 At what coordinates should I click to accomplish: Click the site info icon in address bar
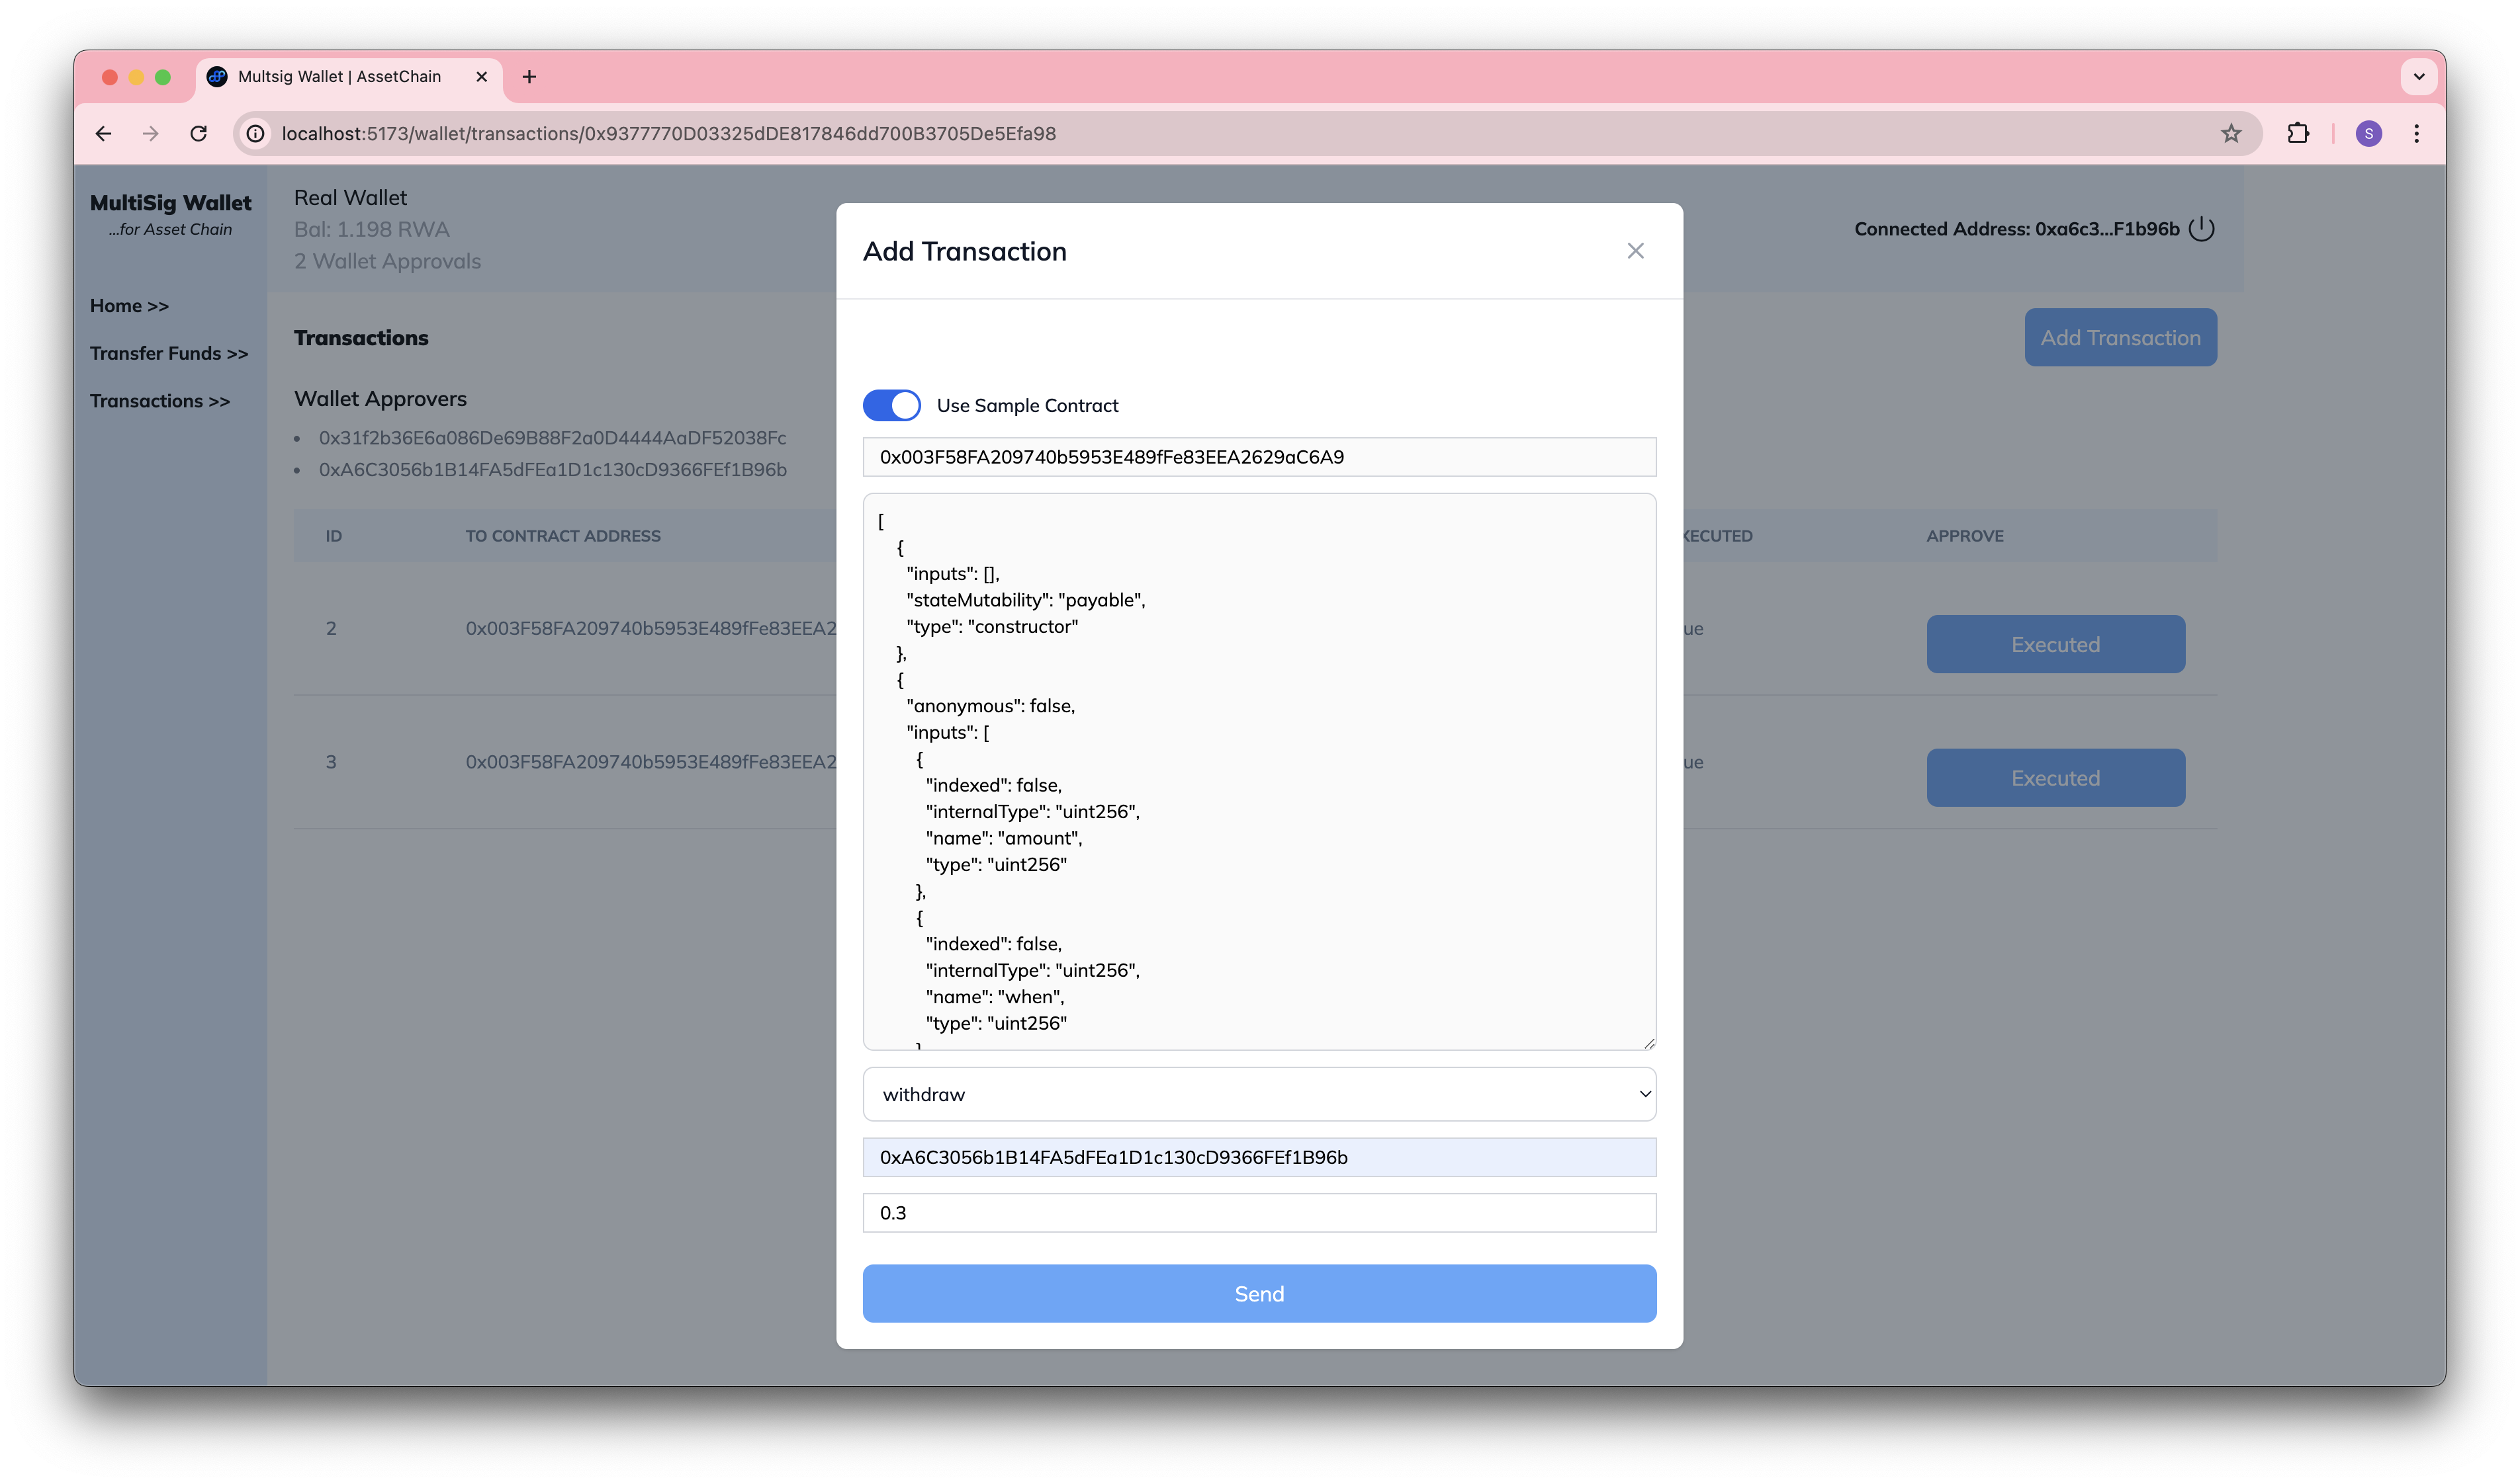point(256,134)
